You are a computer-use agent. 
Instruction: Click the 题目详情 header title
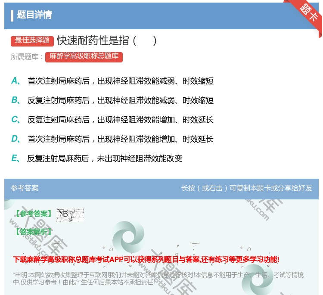[x=34, y=15]
